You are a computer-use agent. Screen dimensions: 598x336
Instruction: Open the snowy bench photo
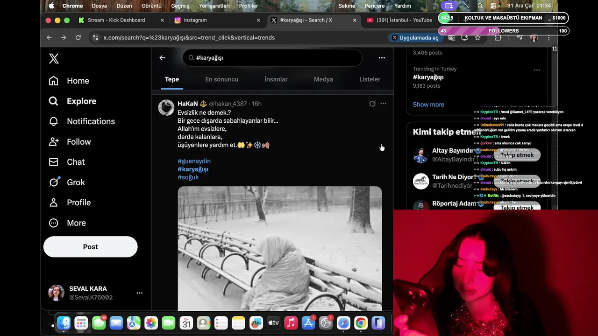pos(279,248)
